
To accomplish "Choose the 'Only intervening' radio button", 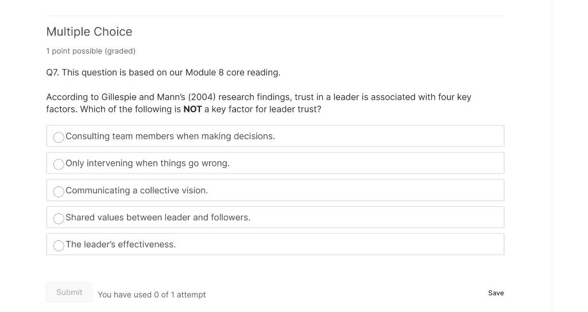I will [59, 164].
